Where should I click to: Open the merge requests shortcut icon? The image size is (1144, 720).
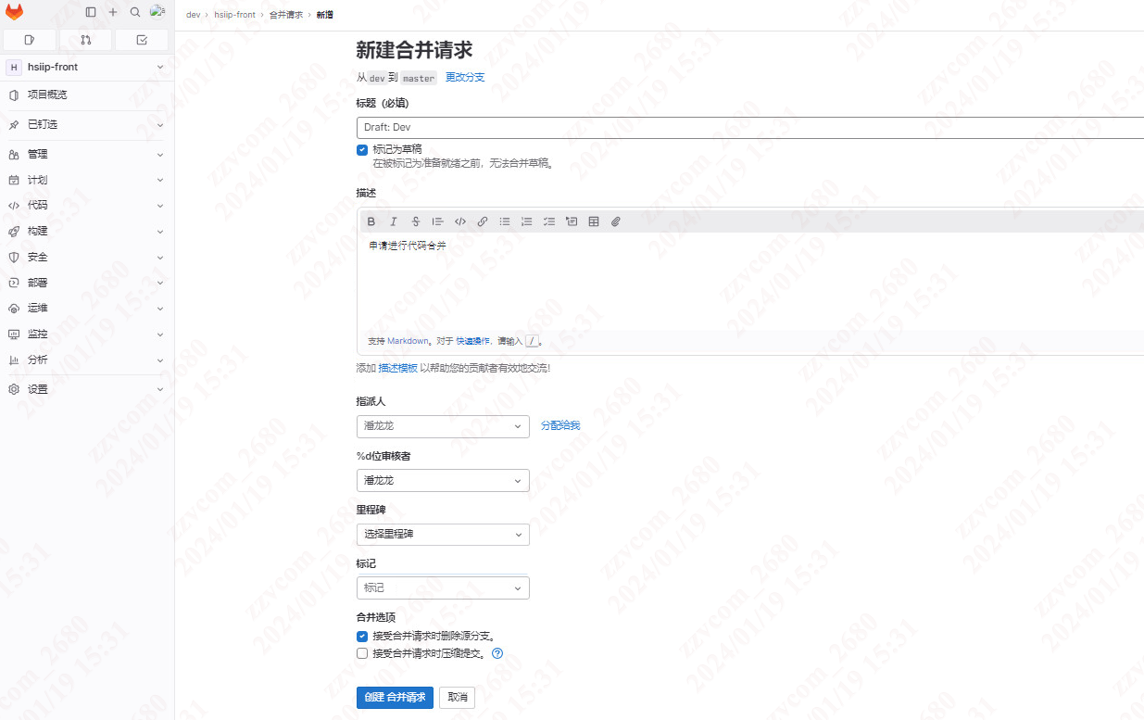click(86, 40)
